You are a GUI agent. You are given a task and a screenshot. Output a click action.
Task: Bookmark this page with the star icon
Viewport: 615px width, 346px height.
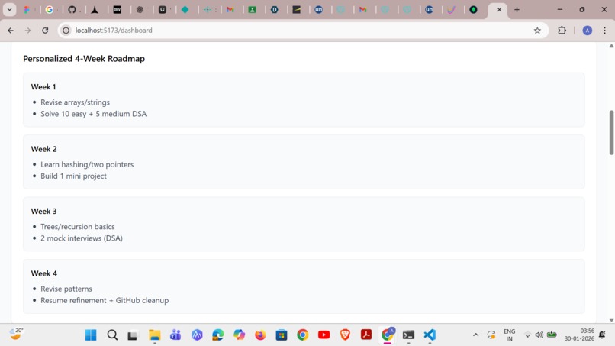[537, 31]
